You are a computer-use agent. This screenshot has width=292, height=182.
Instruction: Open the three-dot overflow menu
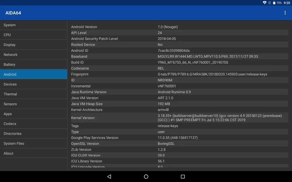[x=285, y=13]
